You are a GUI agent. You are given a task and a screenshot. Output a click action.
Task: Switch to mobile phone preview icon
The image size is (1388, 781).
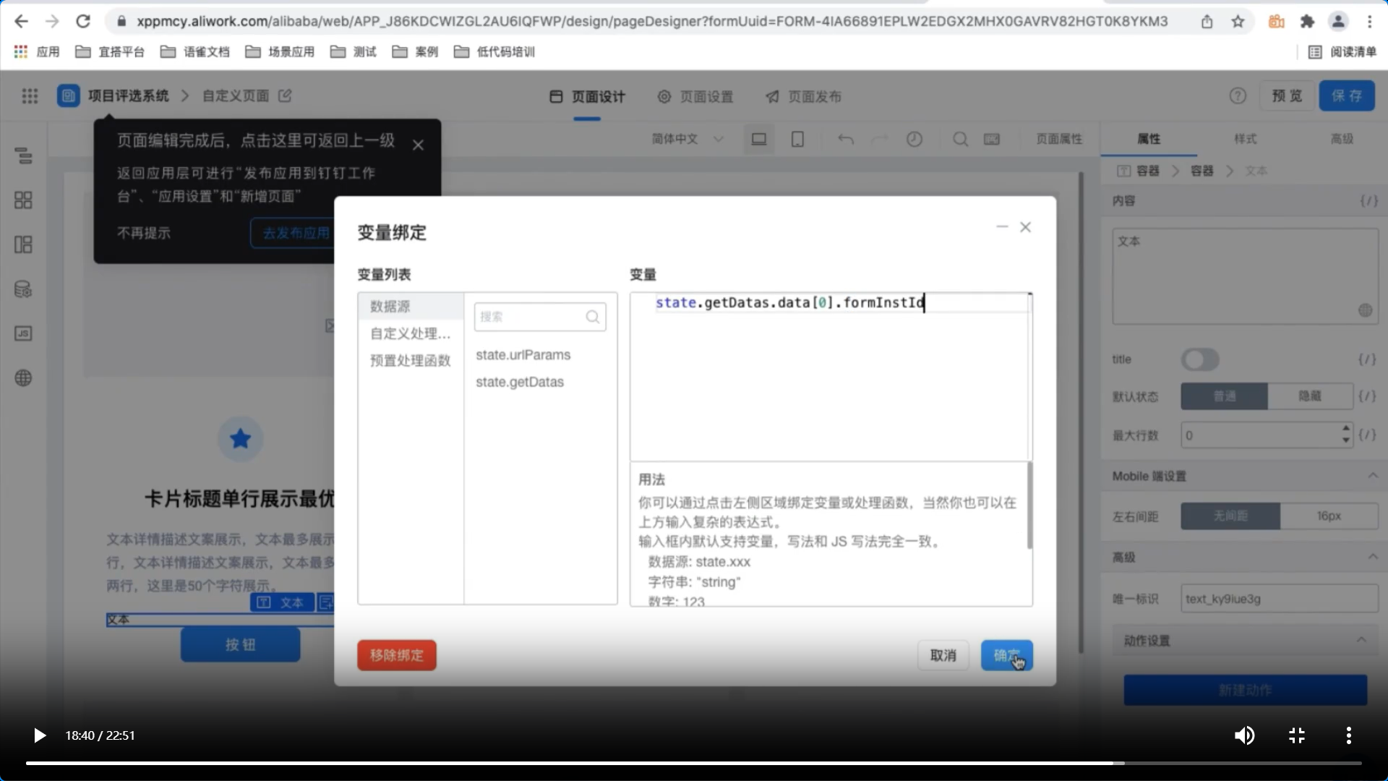pyautogui.click(x=797, y=139)
